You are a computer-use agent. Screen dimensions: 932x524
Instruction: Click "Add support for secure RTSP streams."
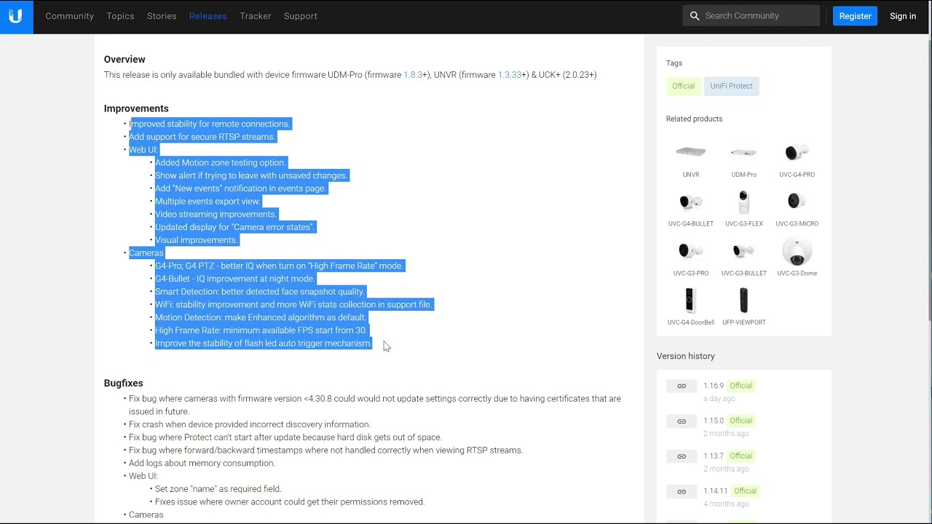[x=202, y=137]
